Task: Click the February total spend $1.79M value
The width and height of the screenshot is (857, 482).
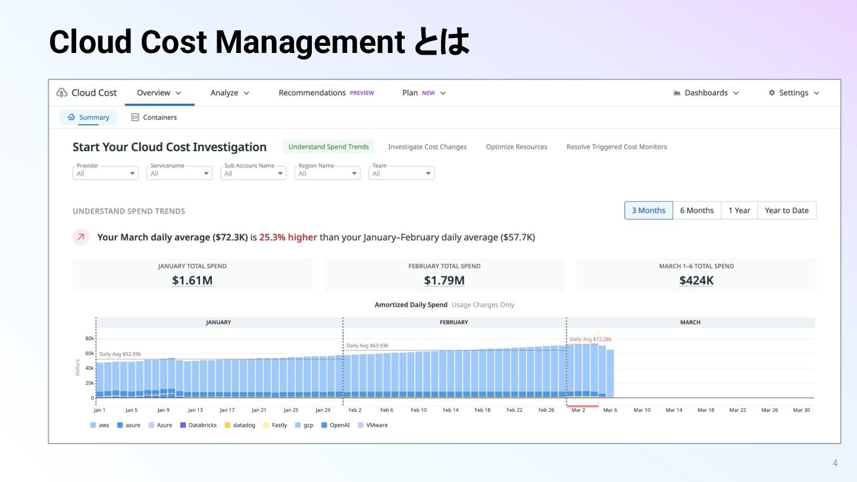Action: coord(444,280)
